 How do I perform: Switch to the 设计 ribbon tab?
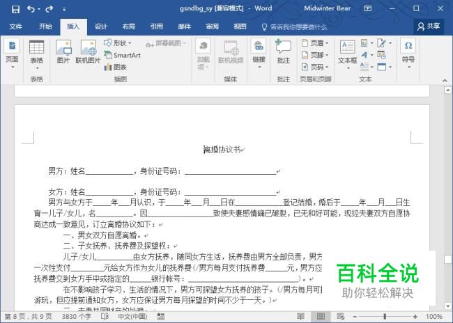[x=101, y=26]
